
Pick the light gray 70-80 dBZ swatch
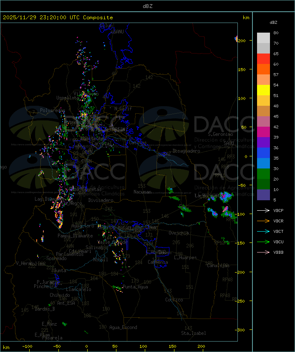(263, 38)
